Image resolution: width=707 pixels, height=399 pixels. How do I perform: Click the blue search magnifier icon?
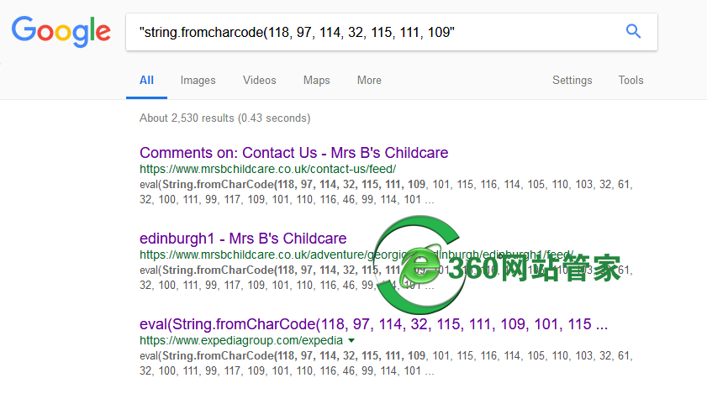(x=633, y=32)
